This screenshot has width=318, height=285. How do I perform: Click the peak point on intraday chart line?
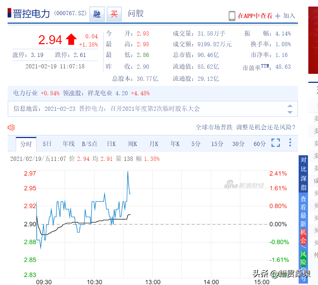pos(128,171)
